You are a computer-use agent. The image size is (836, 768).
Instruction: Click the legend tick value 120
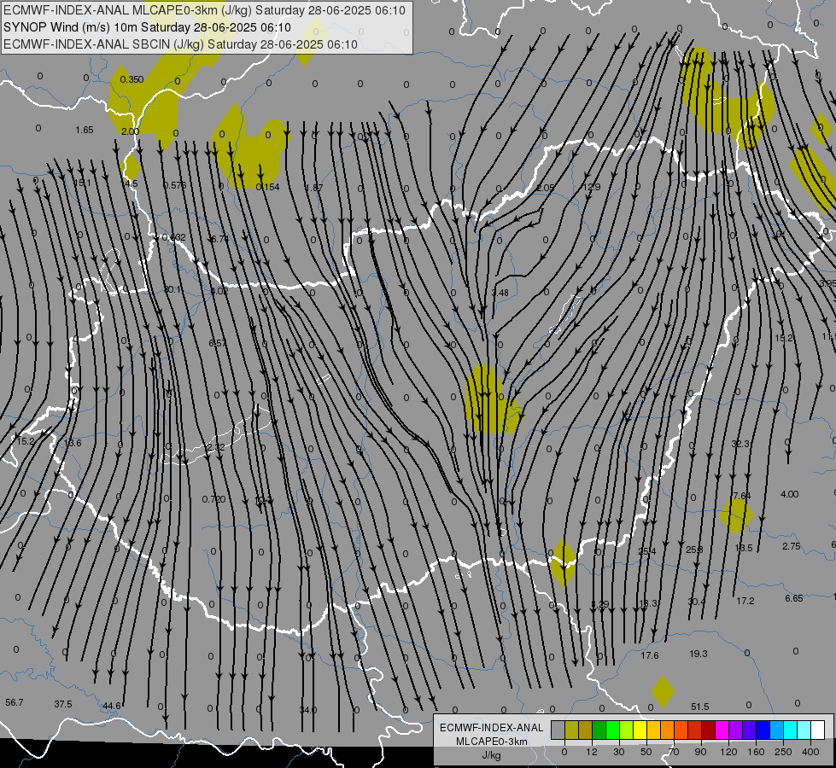pyautogui.click(x=728, y=752)
